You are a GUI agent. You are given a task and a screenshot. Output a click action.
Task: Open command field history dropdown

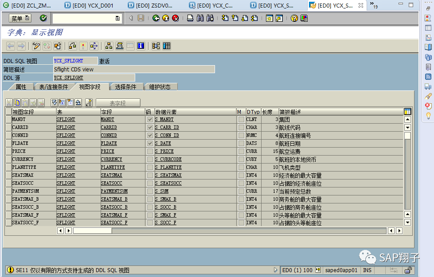coord(117,18)
